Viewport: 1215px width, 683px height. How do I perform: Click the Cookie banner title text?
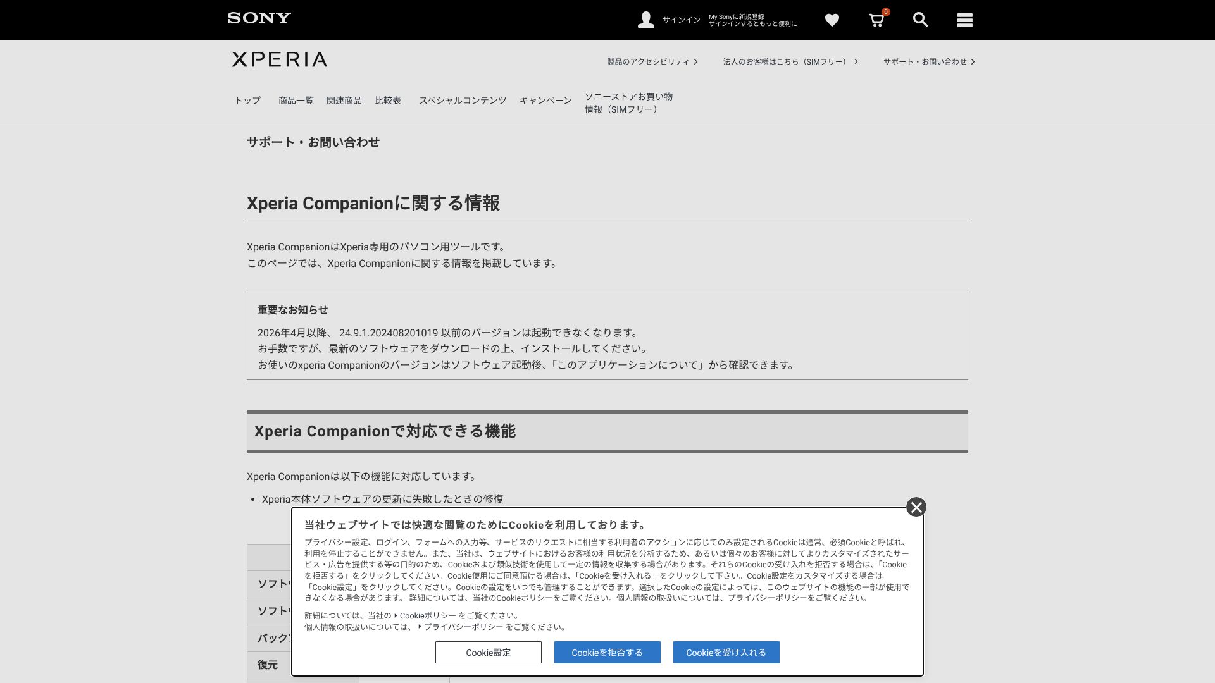click(x=476, y=526)
